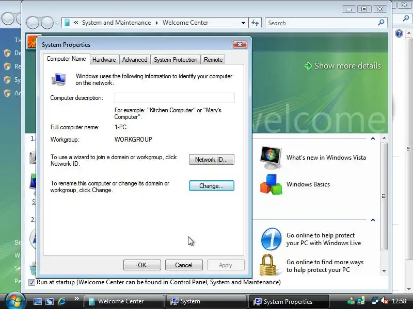Click the gold padlock icon
413x309 pixels.
pos(268,265)
